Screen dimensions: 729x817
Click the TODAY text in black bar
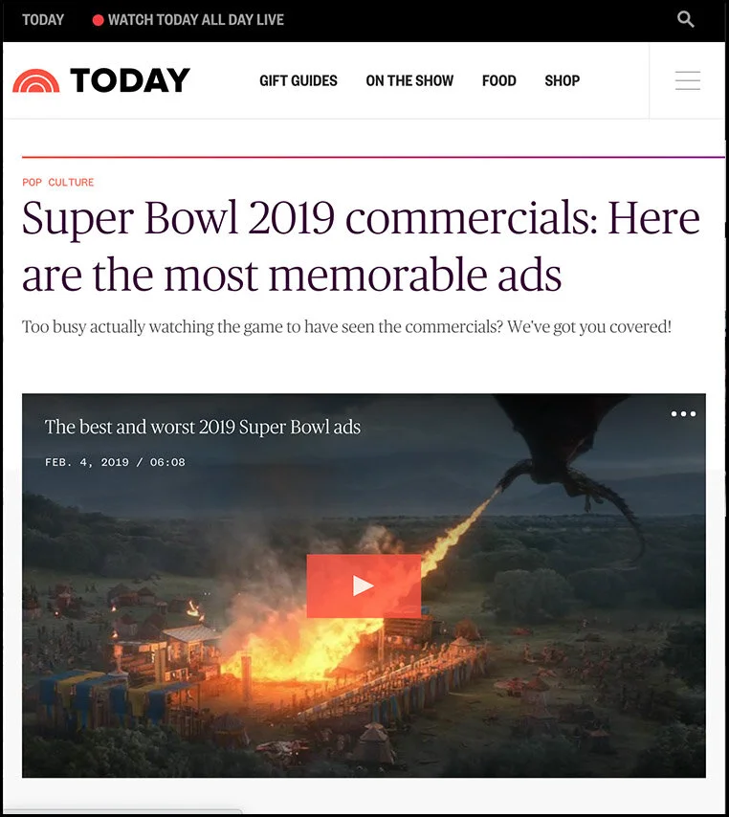tap(43, 20)
